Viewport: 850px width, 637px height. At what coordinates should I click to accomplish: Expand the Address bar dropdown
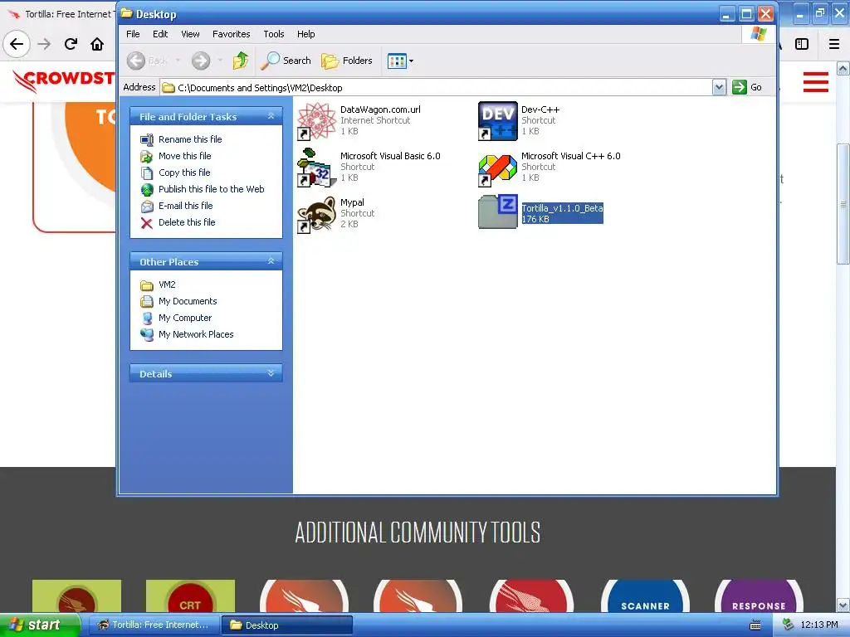(x=719, y=87)
